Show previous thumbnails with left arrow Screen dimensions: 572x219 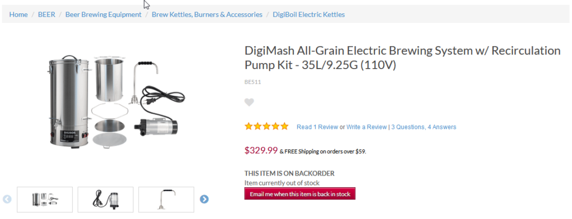pyautogui.click(x=7, y=199)
